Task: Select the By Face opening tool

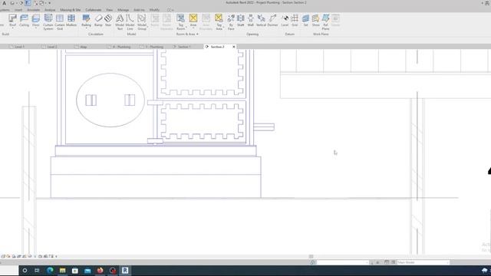Action: tap(231, 22)
